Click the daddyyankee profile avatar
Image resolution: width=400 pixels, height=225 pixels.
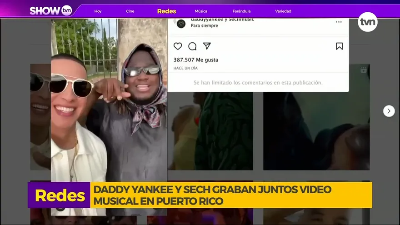coord(181,24)
